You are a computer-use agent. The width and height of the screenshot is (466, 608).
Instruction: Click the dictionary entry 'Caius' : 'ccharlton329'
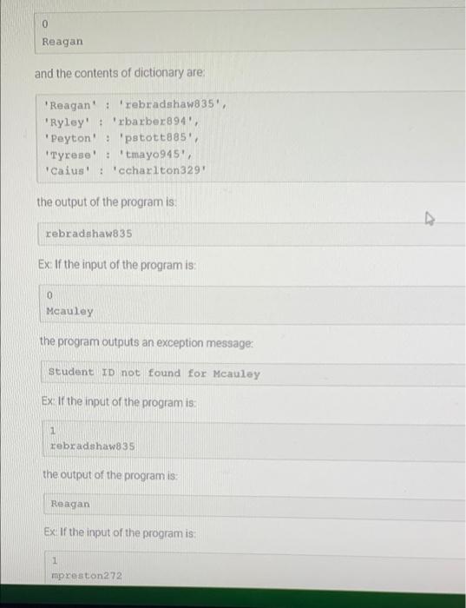126,170
